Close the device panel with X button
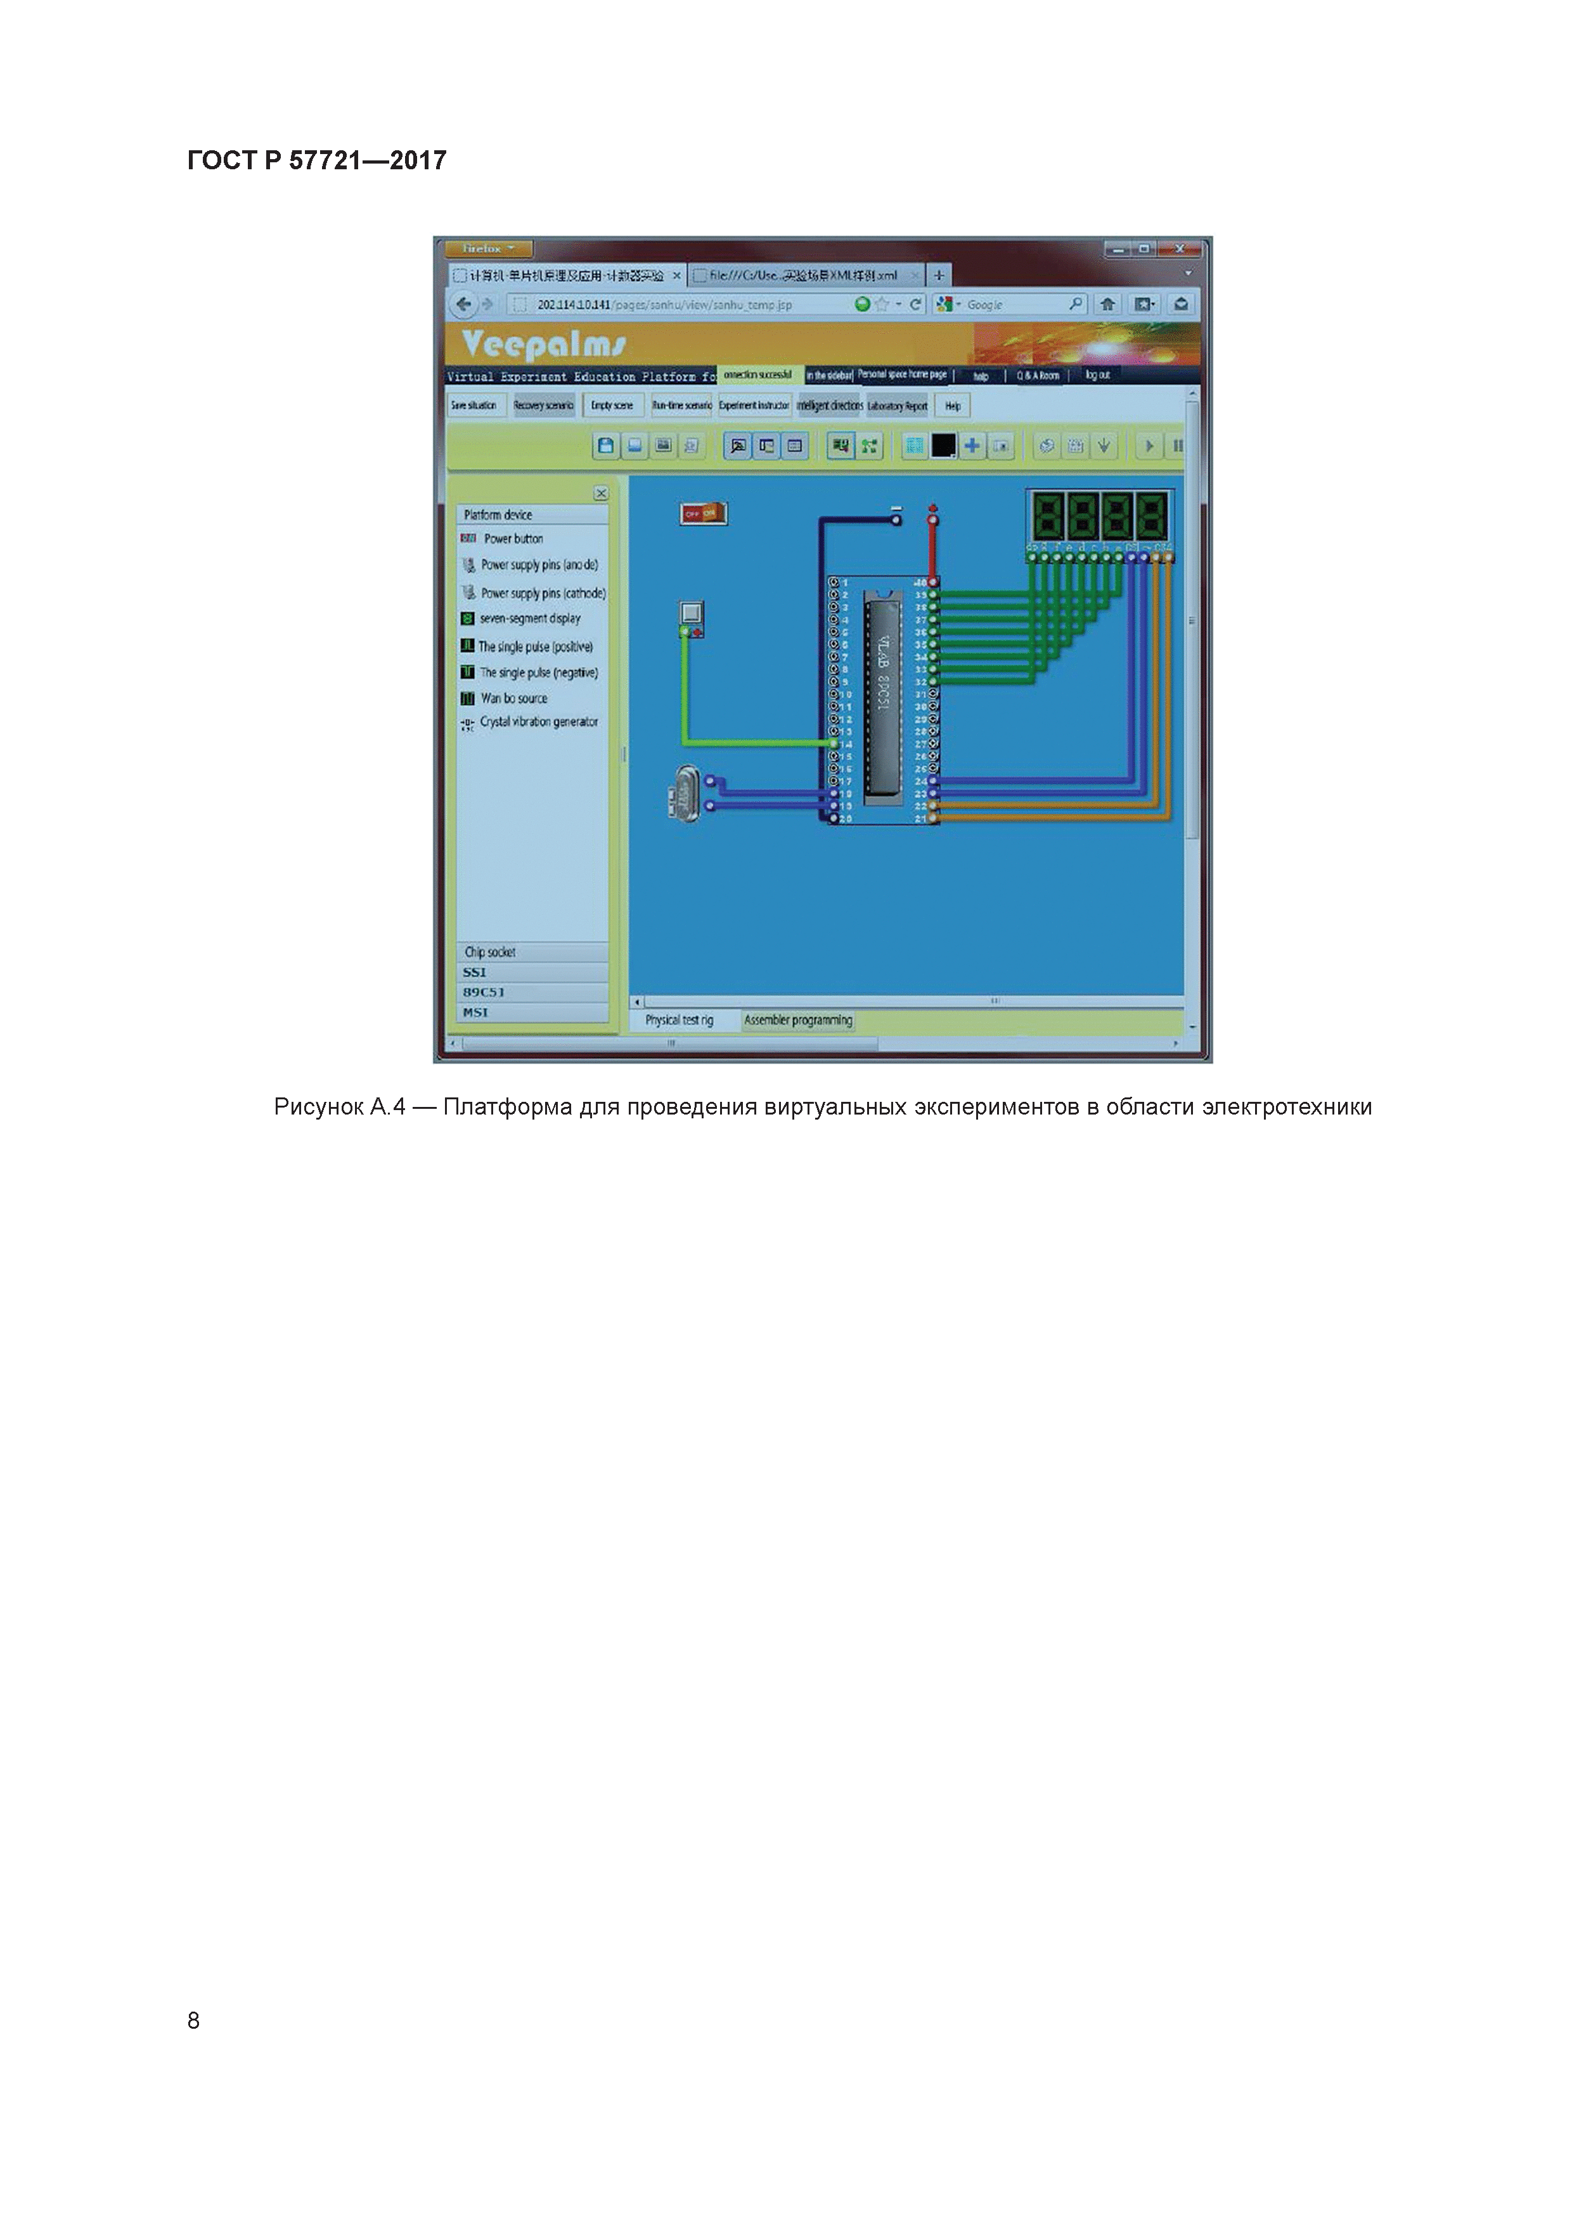The image size is (1572, 2224). 600,493
